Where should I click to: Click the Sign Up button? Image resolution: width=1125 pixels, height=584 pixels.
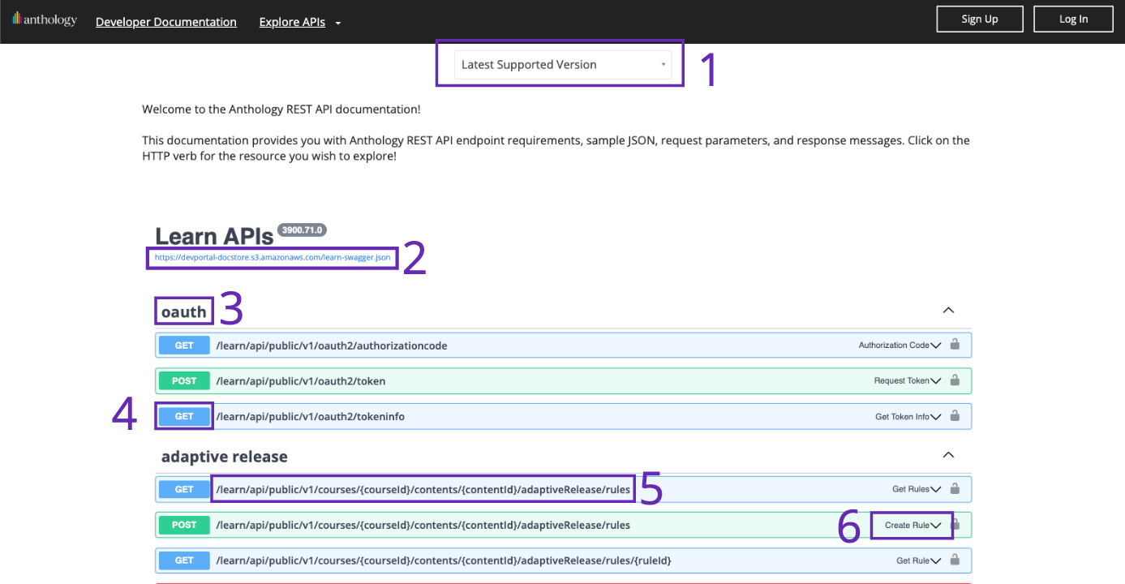click(980, 19)
